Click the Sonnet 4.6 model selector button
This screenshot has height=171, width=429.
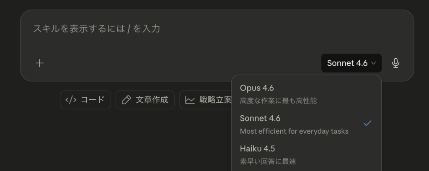[351, 63]
